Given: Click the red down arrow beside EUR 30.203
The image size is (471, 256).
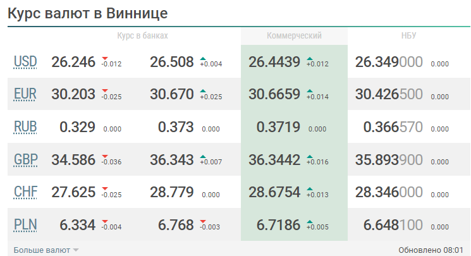Looking at the screenshot, I should point(105,91).
